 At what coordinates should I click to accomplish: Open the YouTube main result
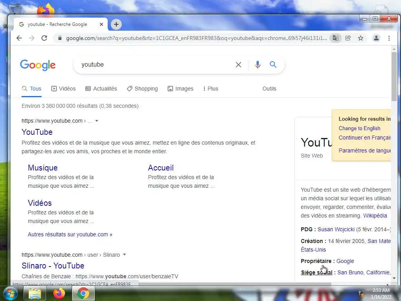click(37, 132)
